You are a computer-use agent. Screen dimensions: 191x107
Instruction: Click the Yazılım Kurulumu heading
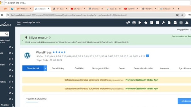36,99
